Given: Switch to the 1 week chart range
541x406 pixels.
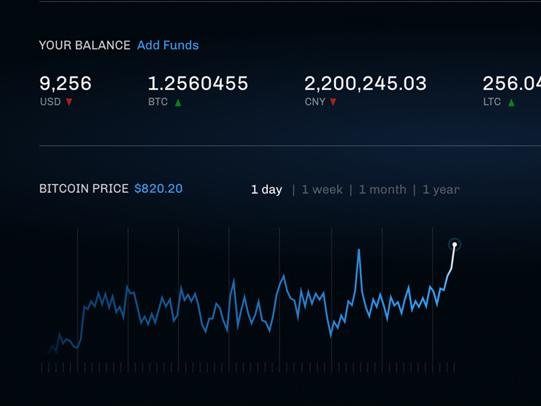Looking at the screenshot, I should (x=322, y=189).
